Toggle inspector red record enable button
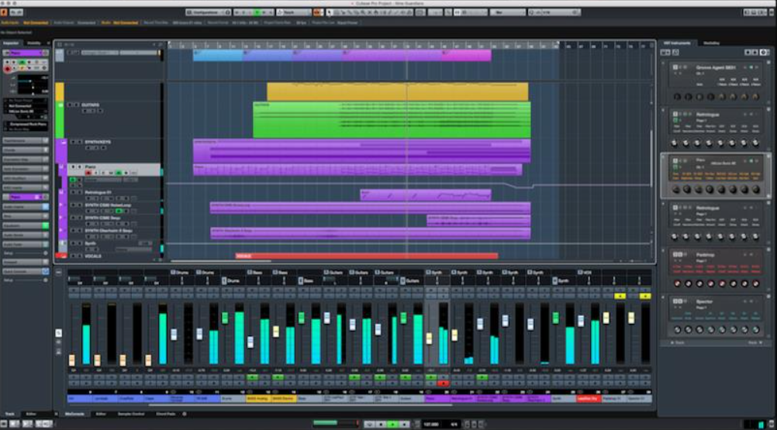The image size is (777, 430). click(8, 69)
